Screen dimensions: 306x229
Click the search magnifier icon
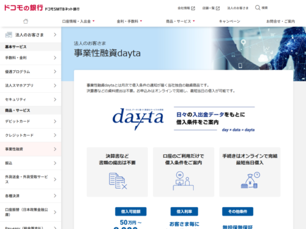pos(258,8)
